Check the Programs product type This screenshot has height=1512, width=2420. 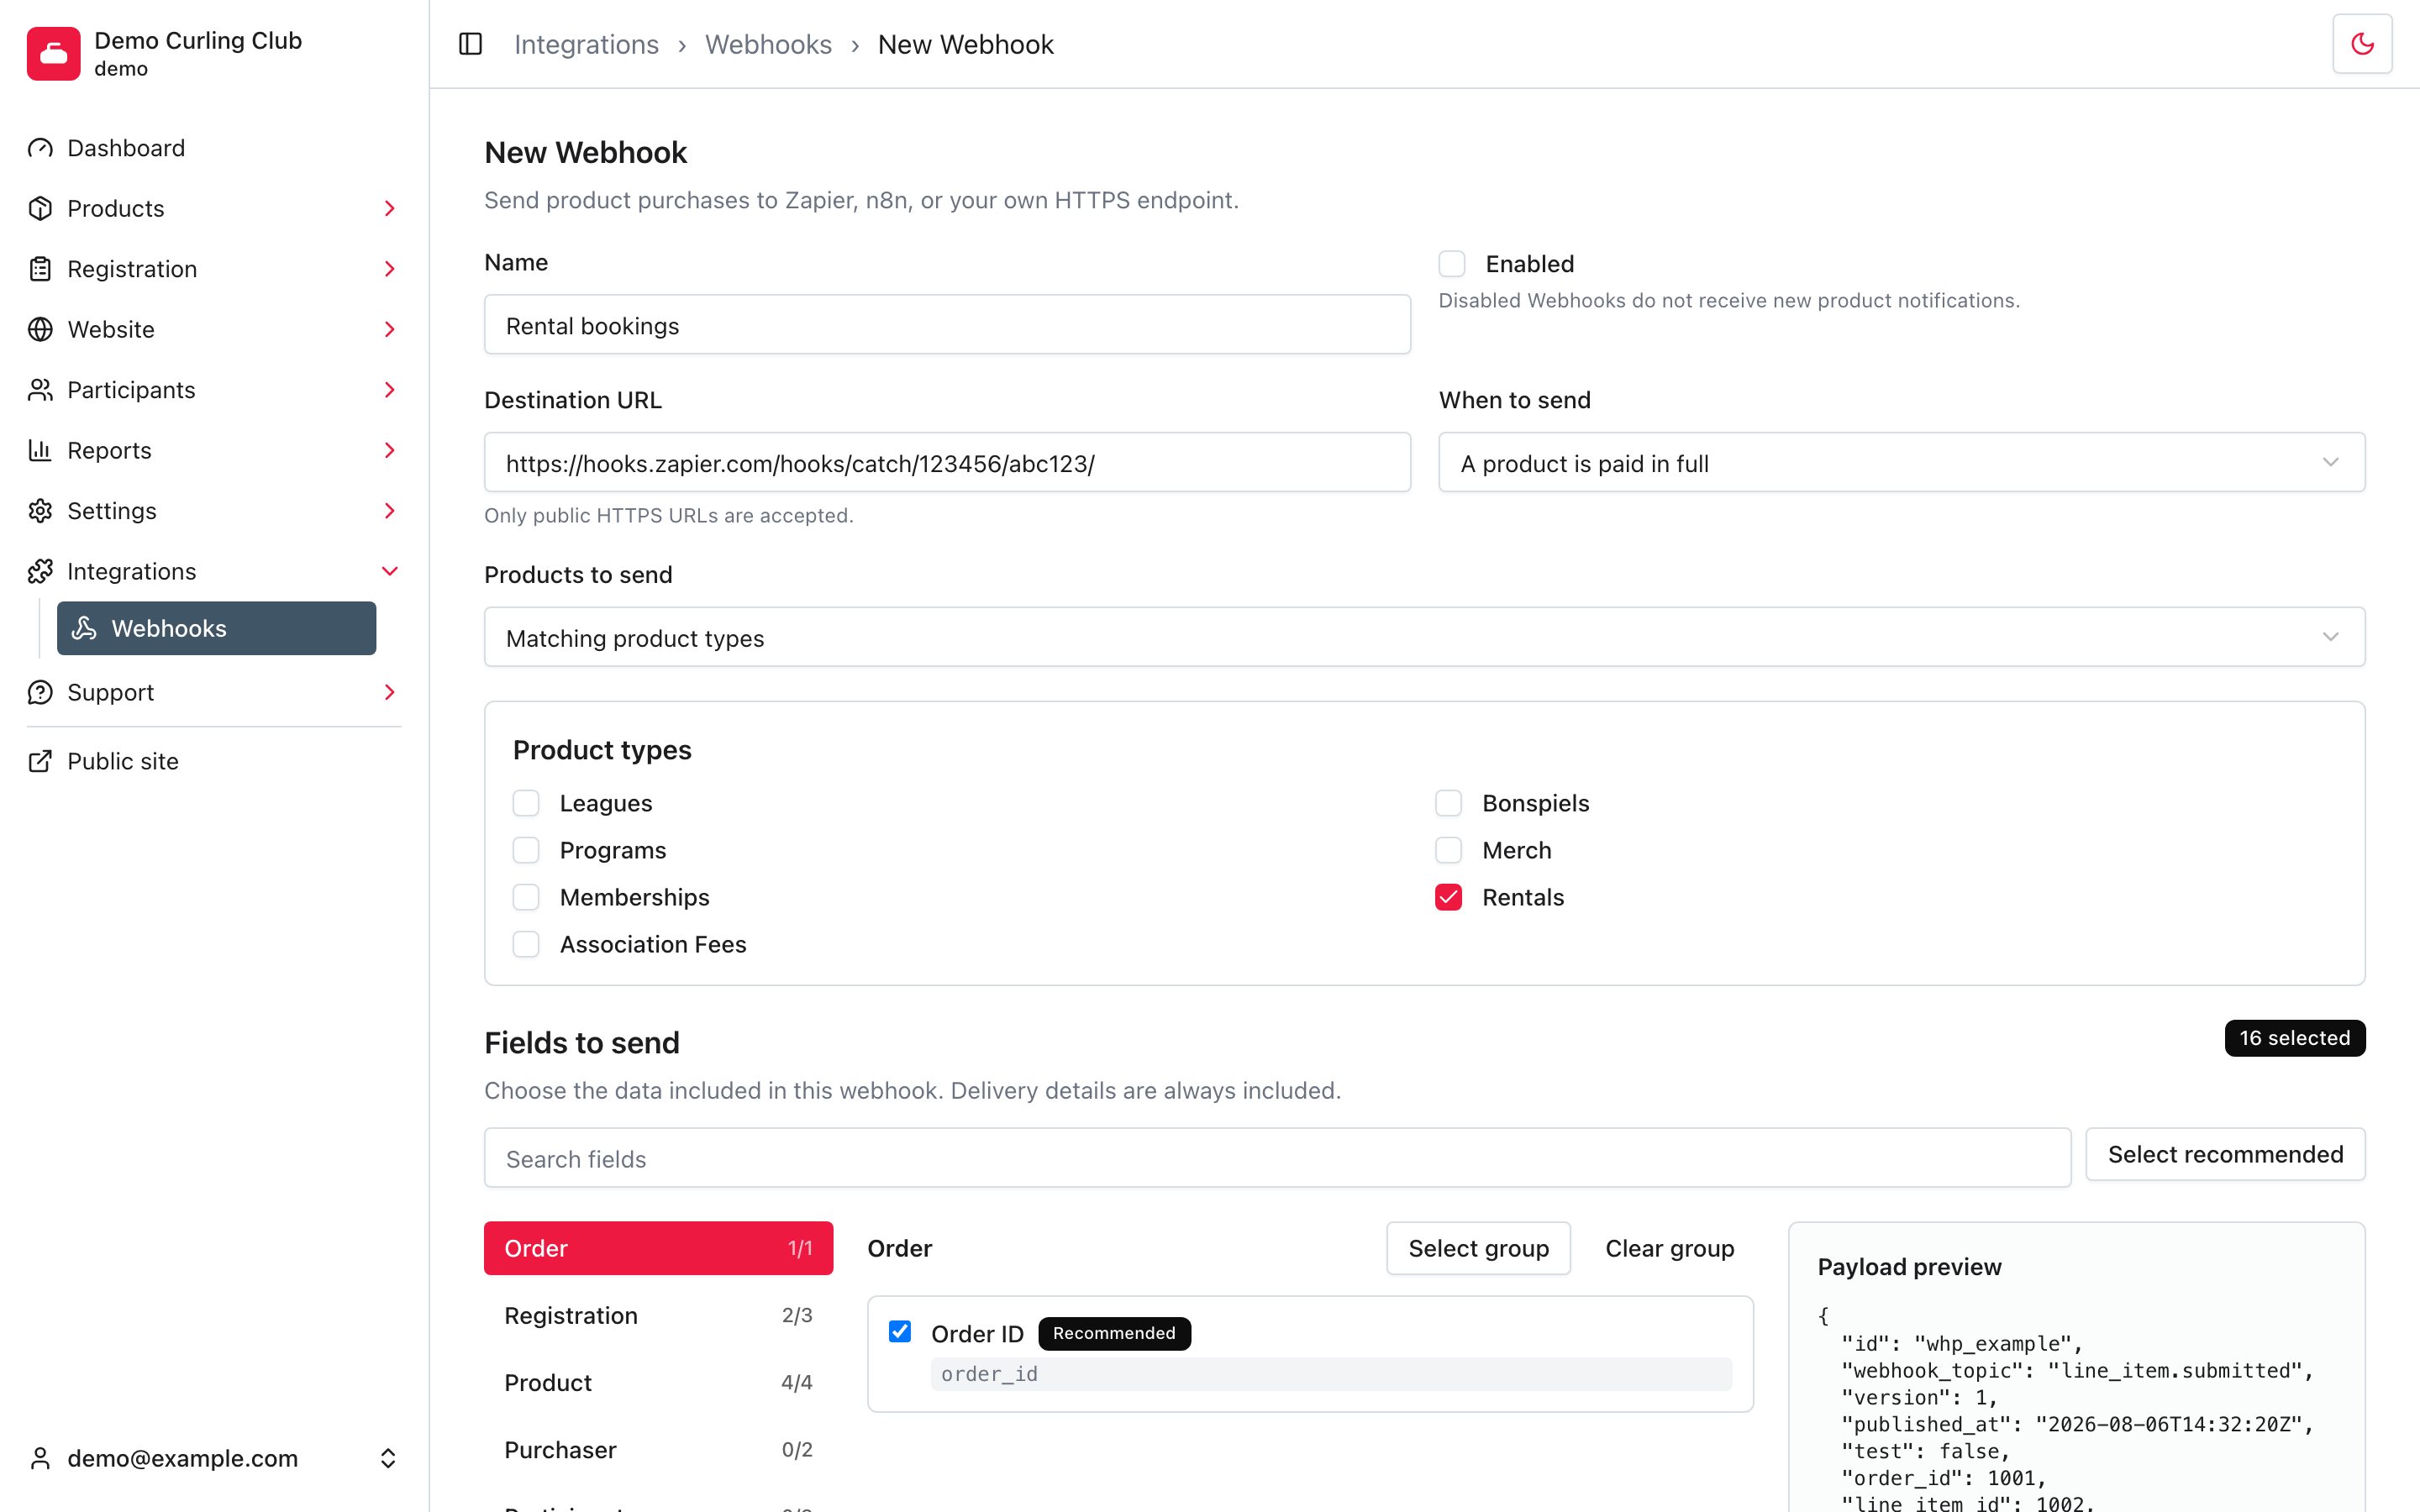[526, 850]
